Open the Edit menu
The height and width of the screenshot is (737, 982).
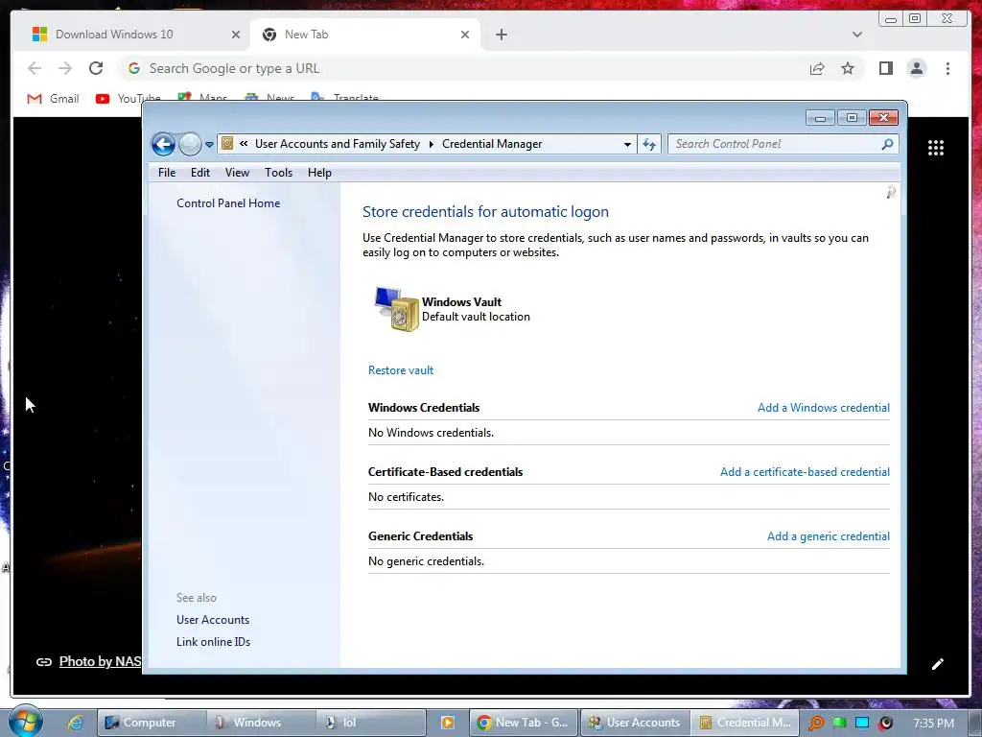coord(199,173)
